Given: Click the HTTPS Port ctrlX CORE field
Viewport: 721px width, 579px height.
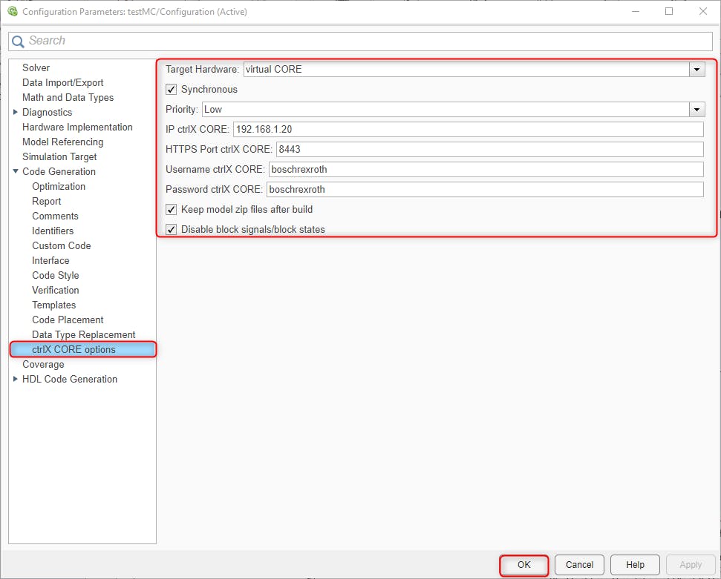Looking at the screenshot, I should 490,149.
